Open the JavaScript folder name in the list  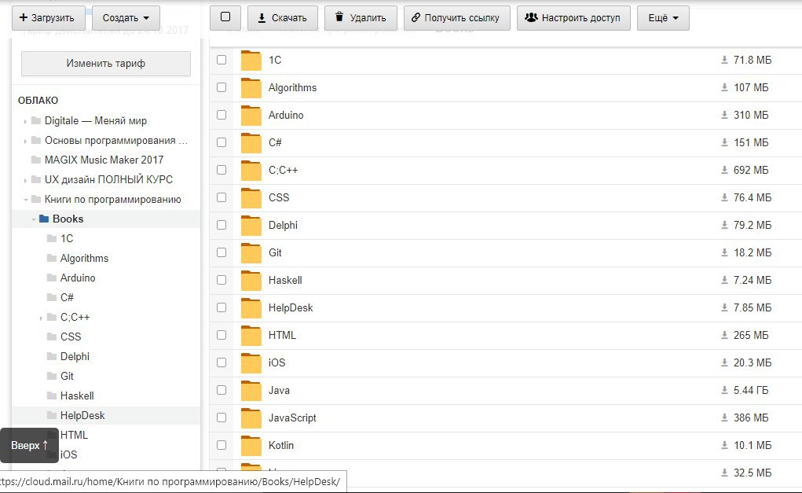click(292, 418)
